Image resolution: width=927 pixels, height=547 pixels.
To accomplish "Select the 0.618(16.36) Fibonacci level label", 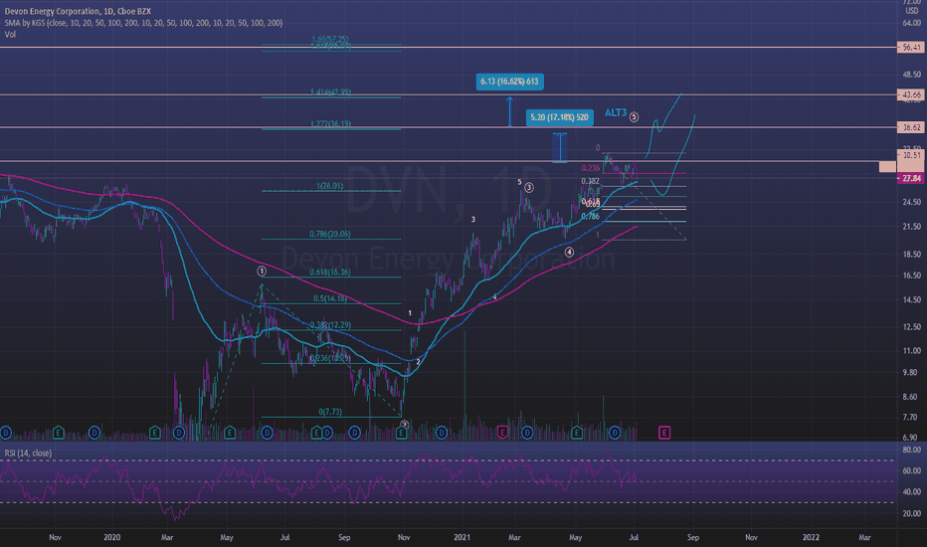I will tap(330, 273).
